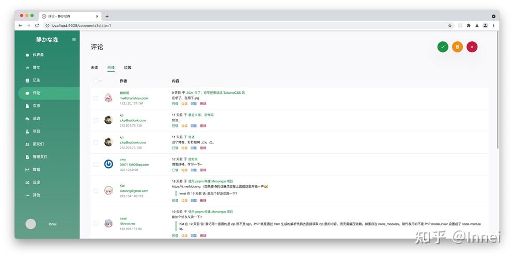Click email kidonng@gmail.com
Viewport: 514px width, 258px height.
(x=134, y=191)
